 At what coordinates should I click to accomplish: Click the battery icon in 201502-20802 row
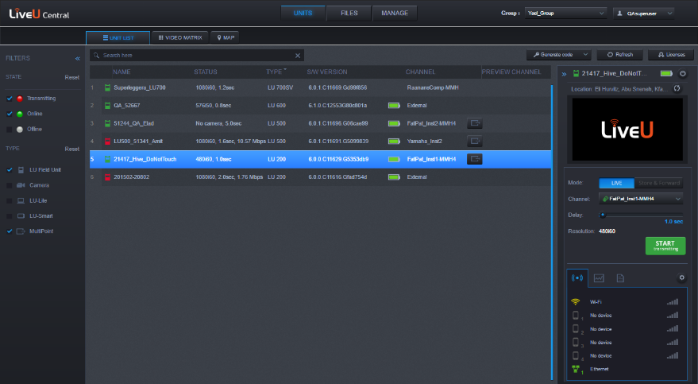394,176
